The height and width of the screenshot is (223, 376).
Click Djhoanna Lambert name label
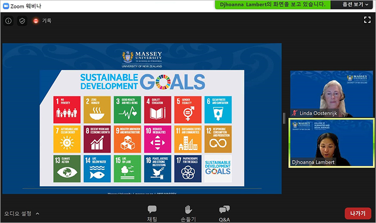pos(313,162)
